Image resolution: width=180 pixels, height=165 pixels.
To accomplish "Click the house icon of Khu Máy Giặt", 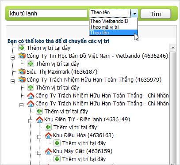I will (x=48, y=151).
